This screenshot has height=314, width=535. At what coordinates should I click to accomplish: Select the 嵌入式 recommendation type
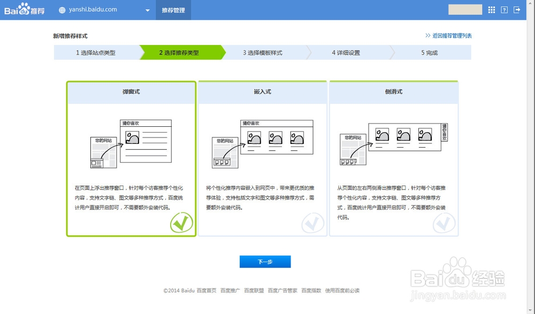[x=262, y=158]
